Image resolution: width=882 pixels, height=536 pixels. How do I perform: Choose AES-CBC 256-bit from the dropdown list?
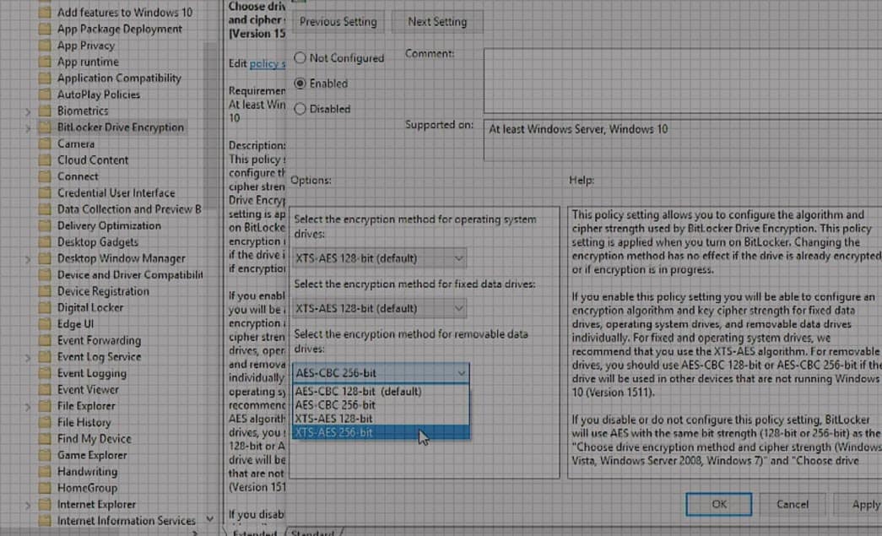point(381,405)
